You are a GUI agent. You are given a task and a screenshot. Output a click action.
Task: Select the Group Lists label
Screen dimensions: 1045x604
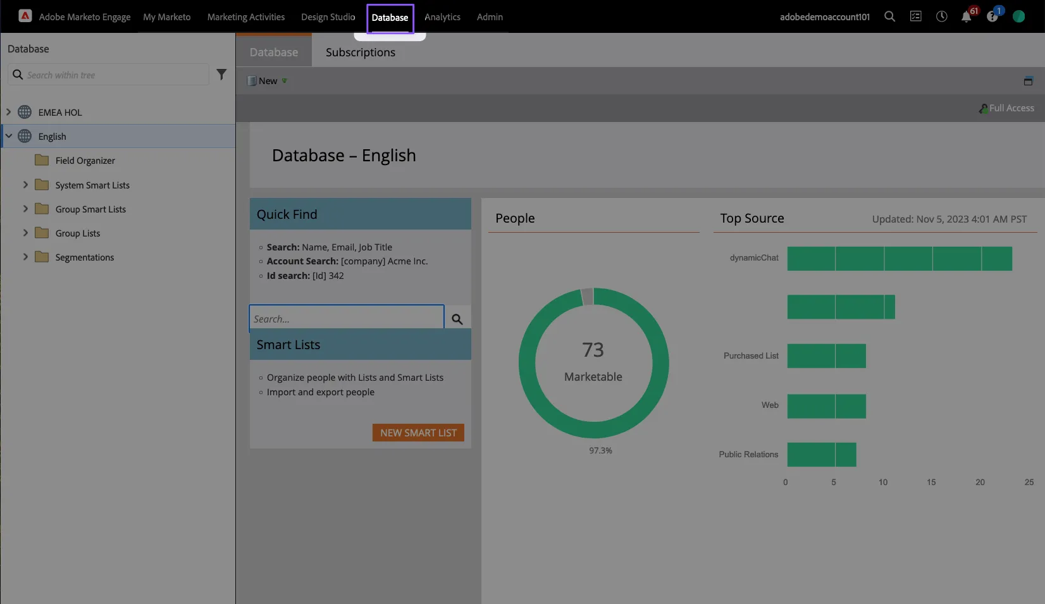pyautogui.click(x=78, y=233)
